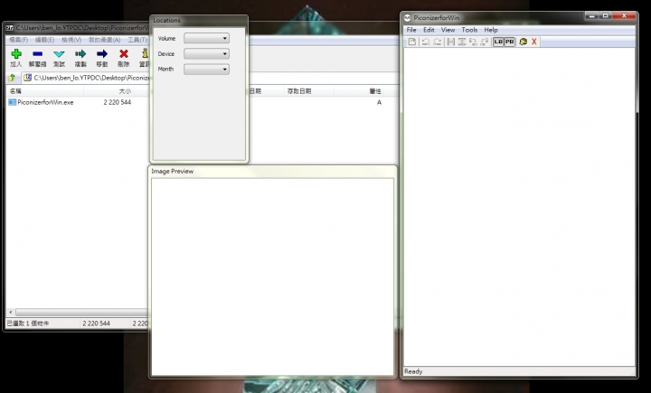This screenshot has width=651, height=393.
Task: Click the teal arrow Copy icon in 7-Zip
Action: click(80, 54)
